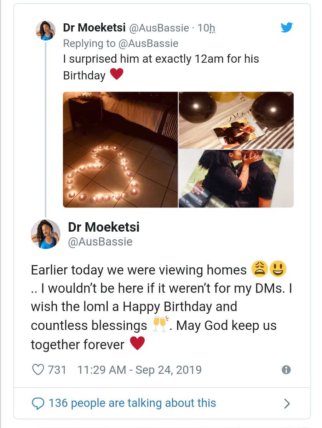
Task: Click Dr Moeketsi name in reply header
Action: click(94, 28)
